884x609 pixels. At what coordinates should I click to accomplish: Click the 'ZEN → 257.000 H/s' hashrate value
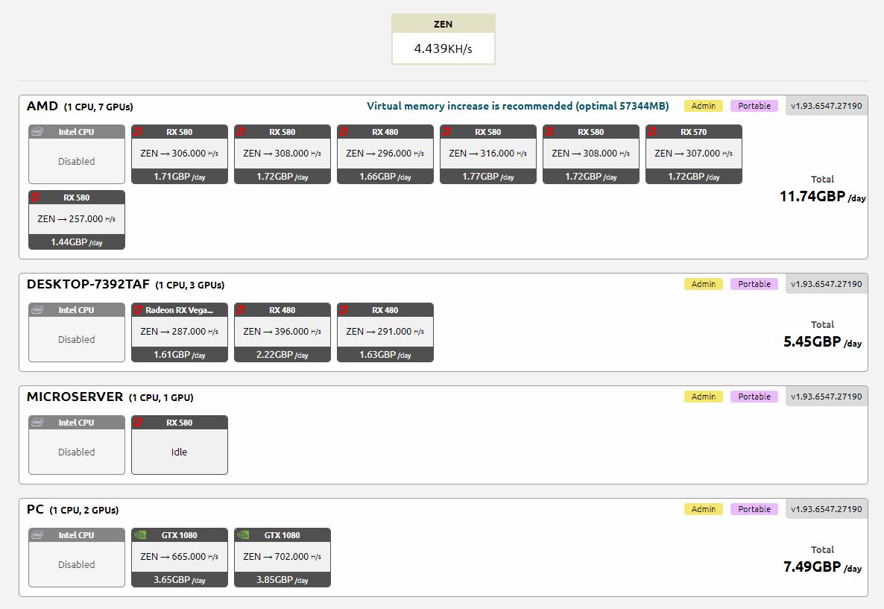coord(77,219)
